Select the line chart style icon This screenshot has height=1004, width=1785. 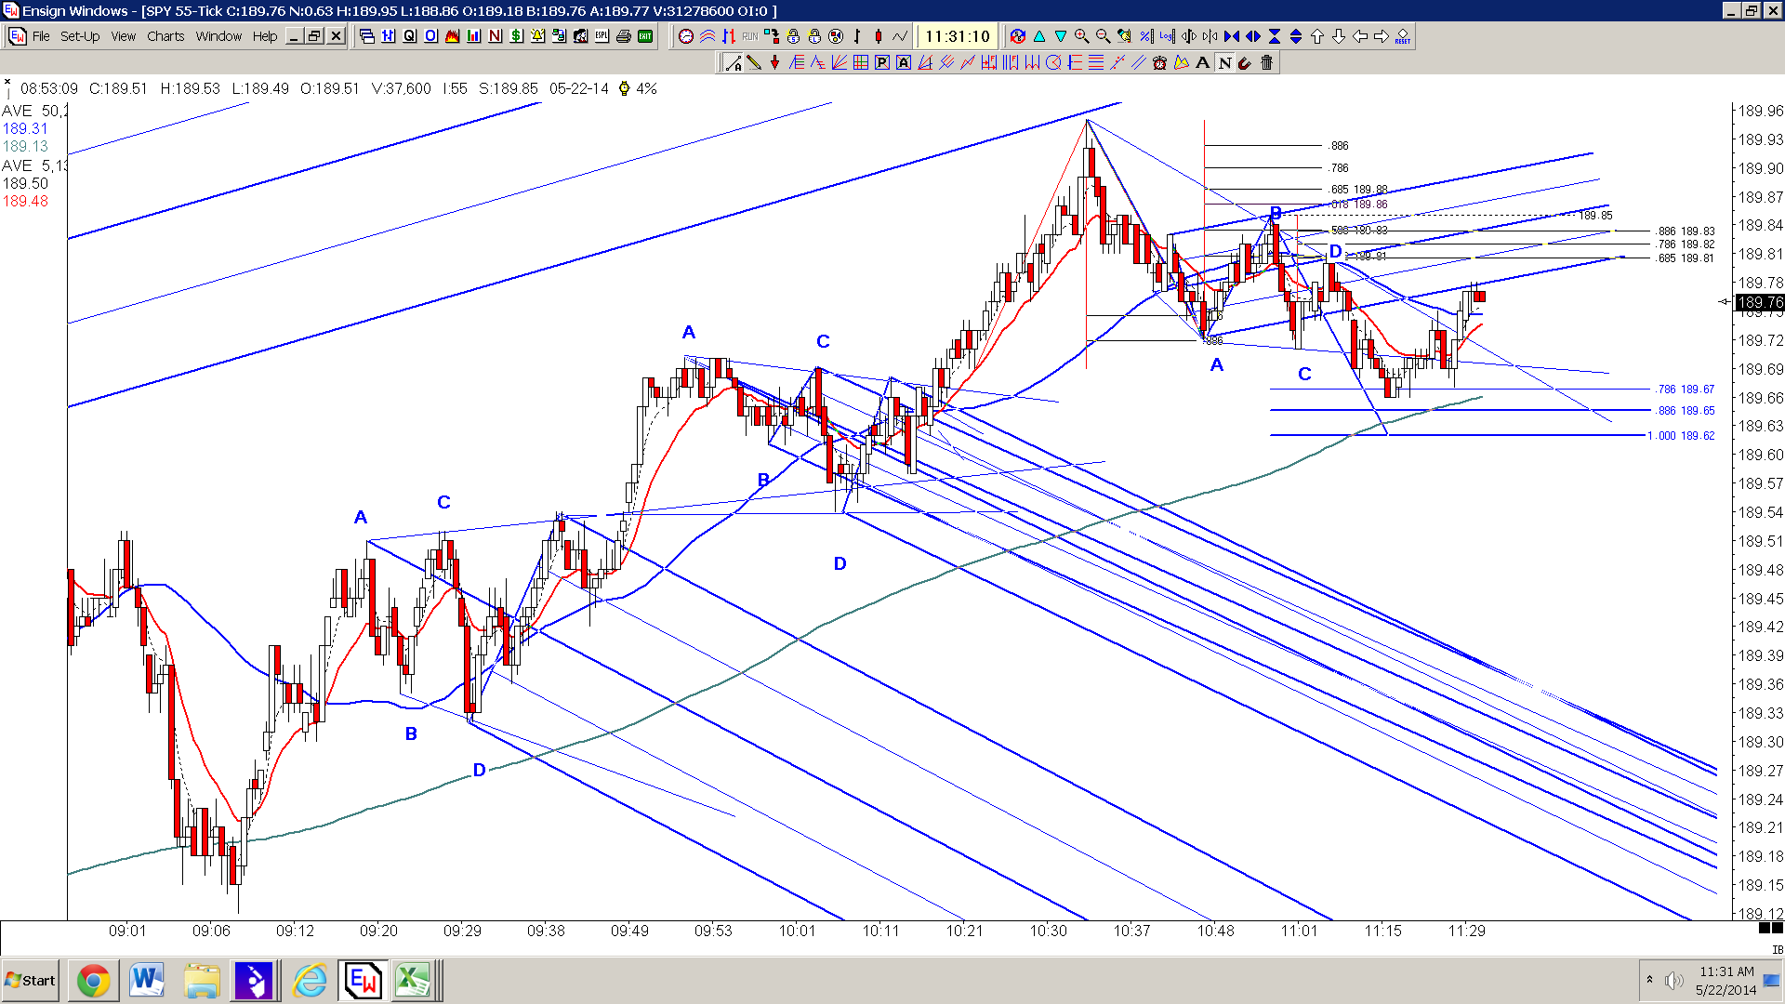(x=900, y=36)
